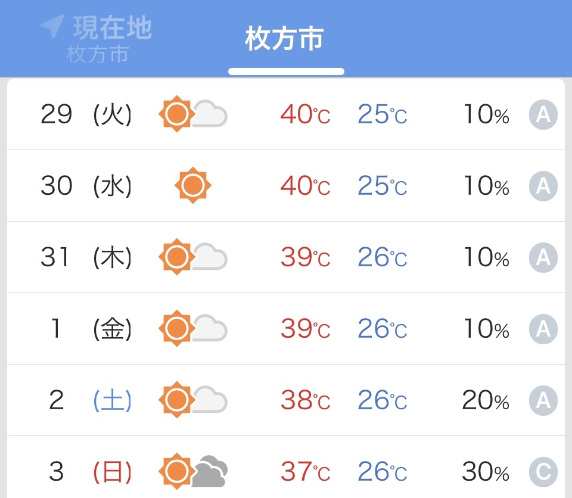Viewport: 572px width, 498px height.
Task: Tap the reliability A badge for the 29th
Action: 543,114
